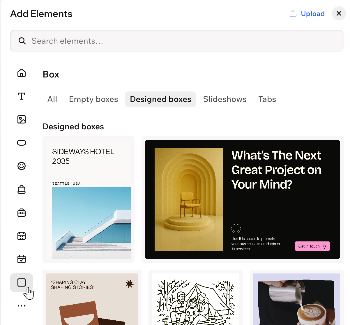
Task: Click the pink Get in Touch button
Action: point(312,246)
